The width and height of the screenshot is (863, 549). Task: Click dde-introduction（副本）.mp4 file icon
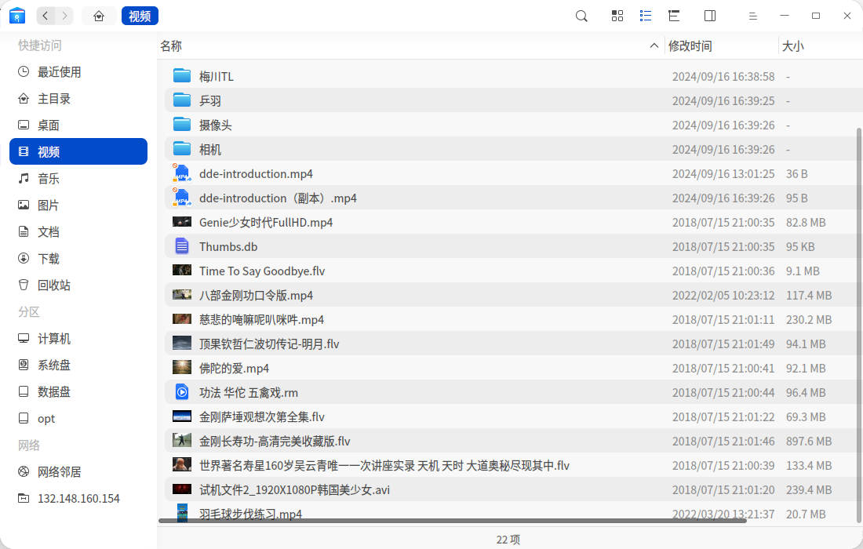[x=182, y=198]
